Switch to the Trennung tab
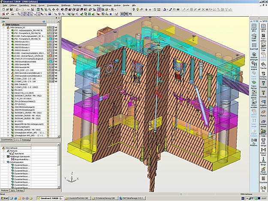The width and height of the screenshot is (268, 201). tap(25, 140)
